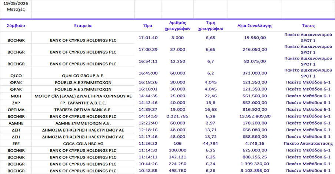Select transaction value 246.050,00
Screen dimensions: 335x174
(x=255, y=50)
